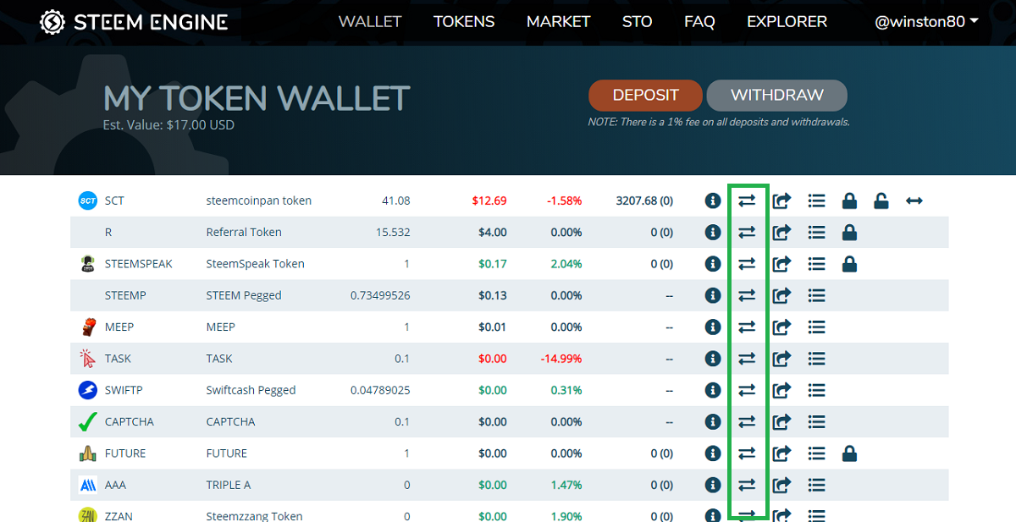Click the delegate double-arrow icon for SCT
The width and height of the screenshot is (1016, 522).
coord(914,201)
